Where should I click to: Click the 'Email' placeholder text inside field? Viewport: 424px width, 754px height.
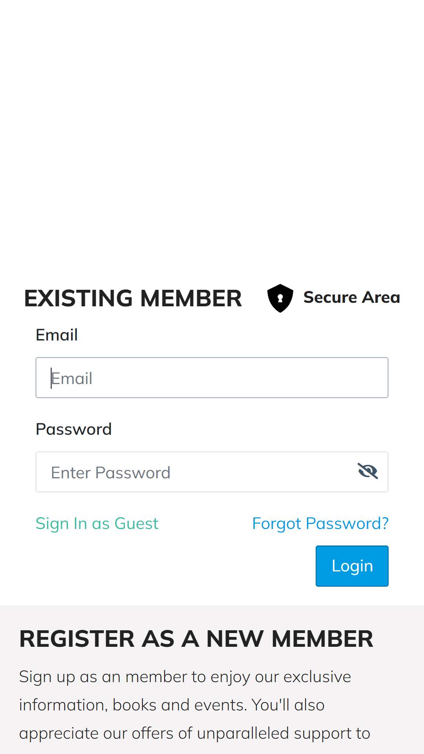[72, 379]
